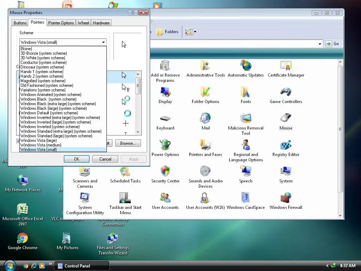Click Microsoft Office Excel 2007 shortcut
The width and height of the screenshot is (361, 271).
pyautogui.click(x=23, y=215)
